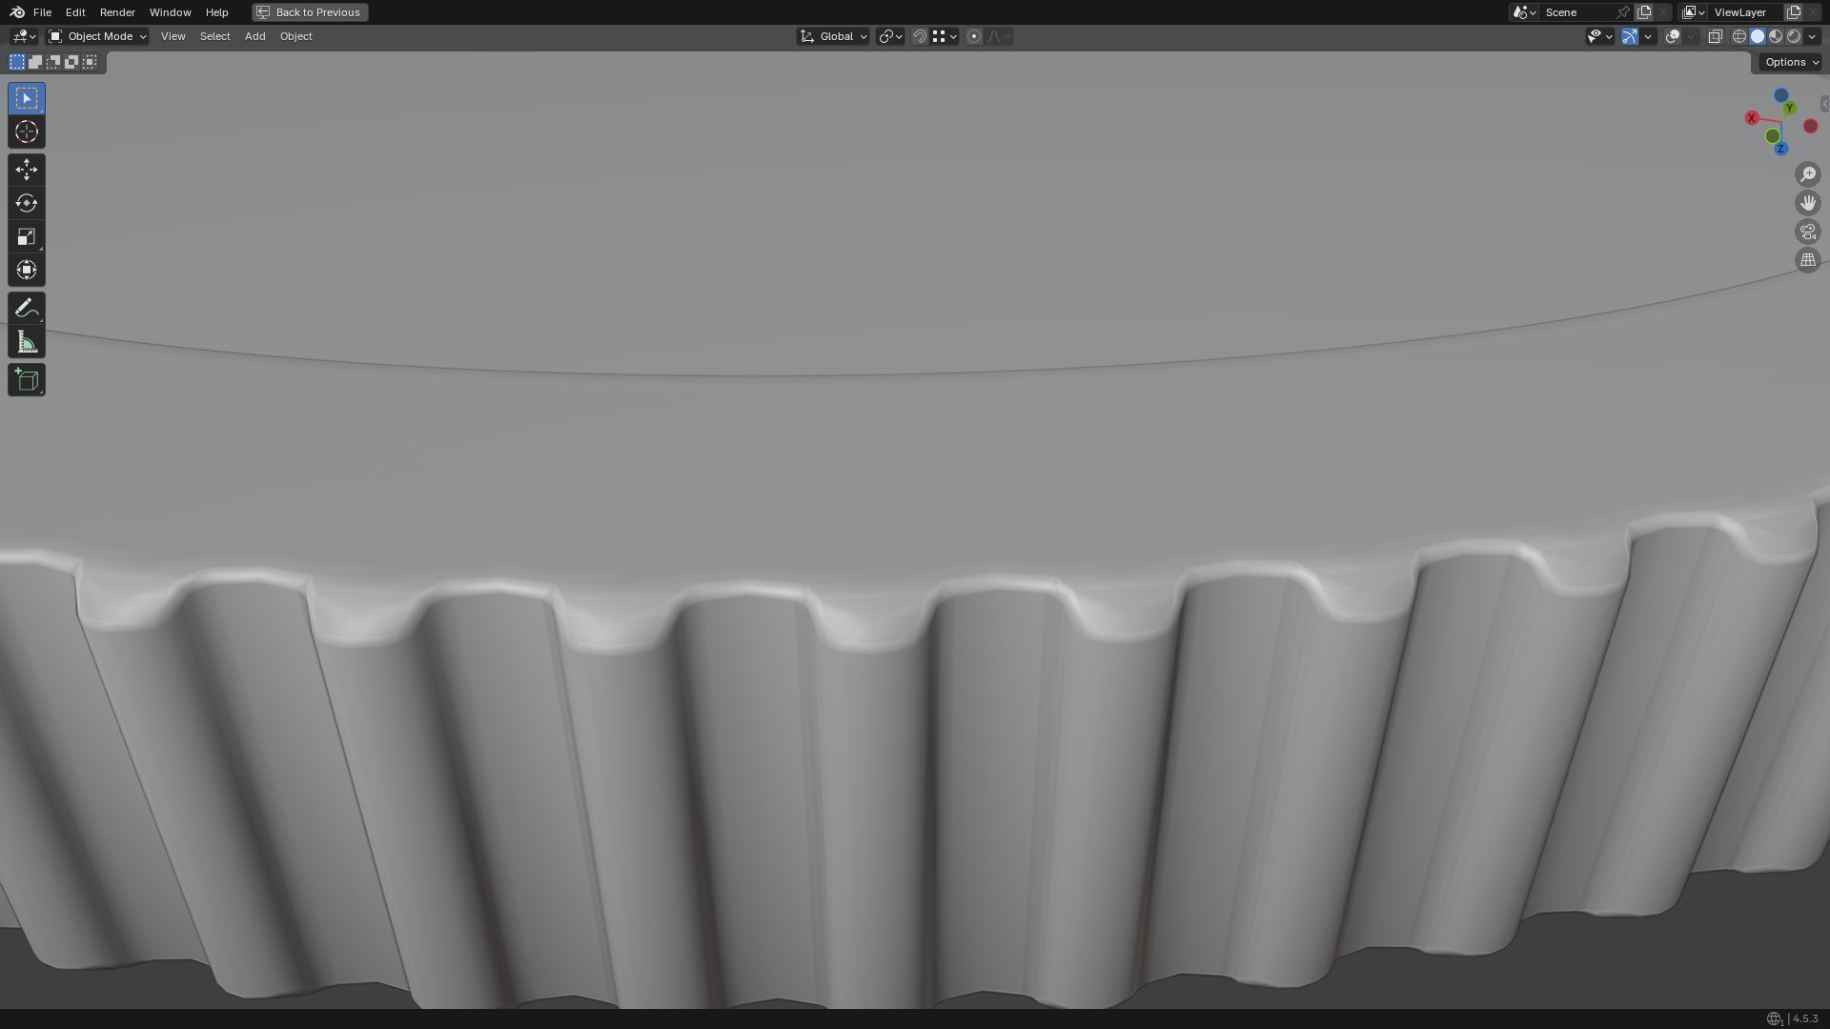
Task: Switch to material preview shading
Action: (1776, 36)
